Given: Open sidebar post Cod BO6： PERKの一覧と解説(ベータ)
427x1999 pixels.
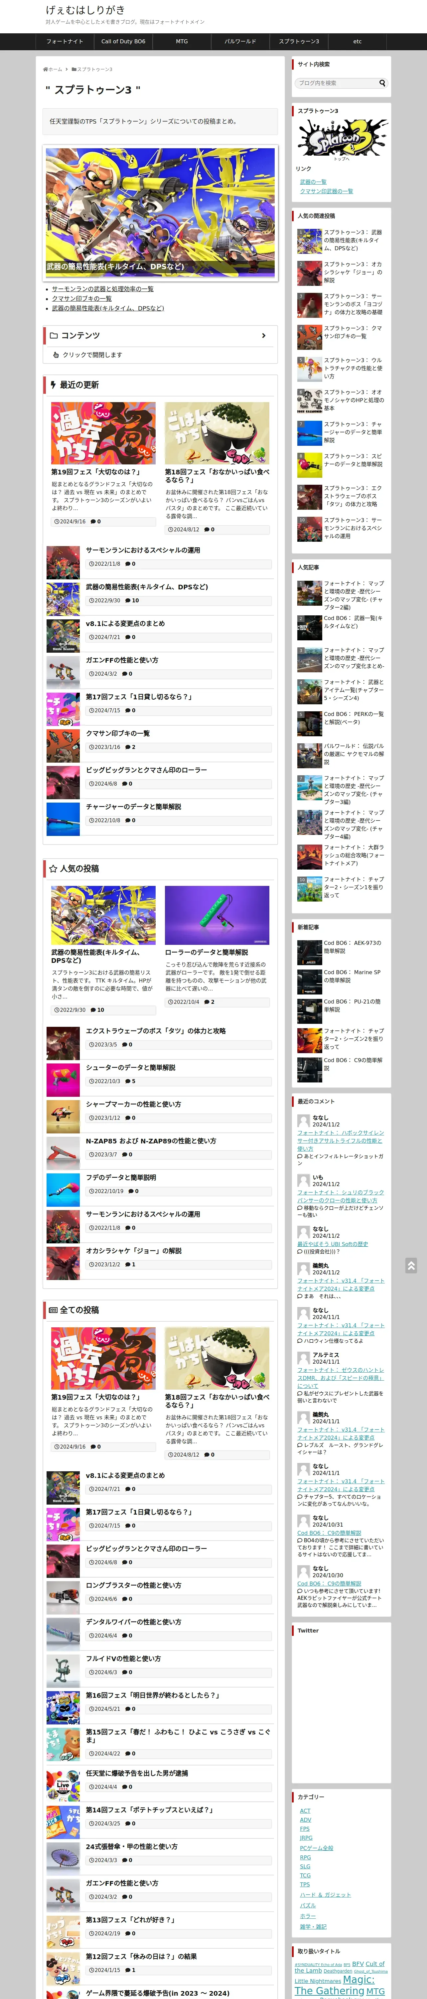Looking at the screenshot, I should click(x=354, y=718).
